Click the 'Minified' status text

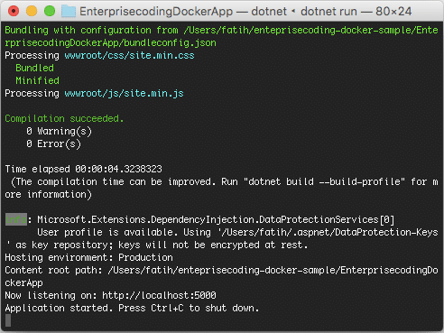37,80
